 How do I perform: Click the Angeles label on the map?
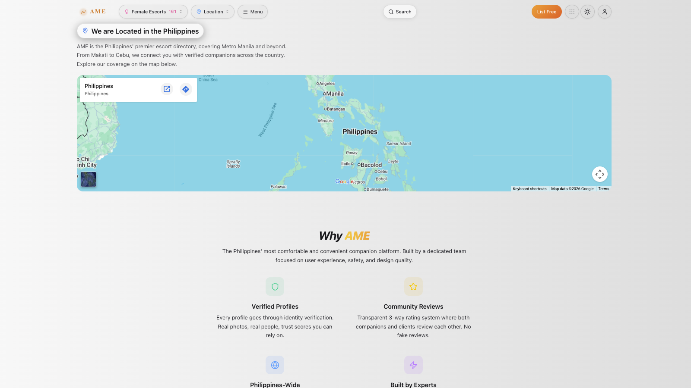click(326, 84)
